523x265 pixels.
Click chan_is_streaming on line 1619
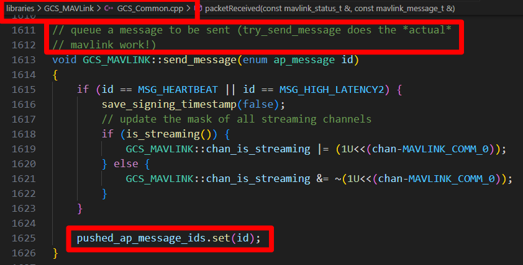258,149
